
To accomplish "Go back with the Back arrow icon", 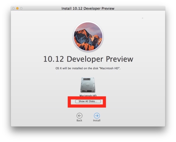I will 79,116.
